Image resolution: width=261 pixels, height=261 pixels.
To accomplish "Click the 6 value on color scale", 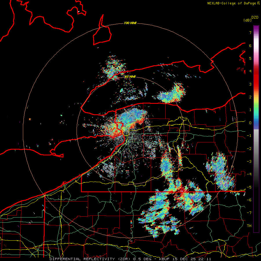I will pyautogui.click(x=250, y=46).
